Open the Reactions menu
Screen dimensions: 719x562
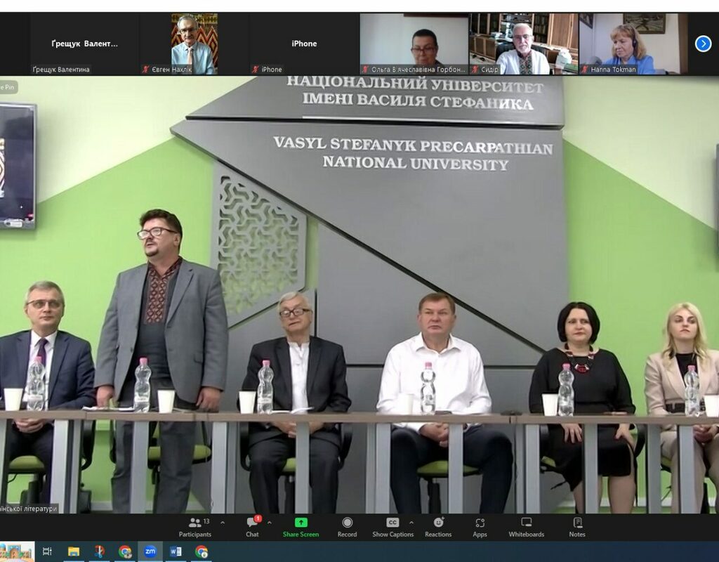tap(438, 526)
